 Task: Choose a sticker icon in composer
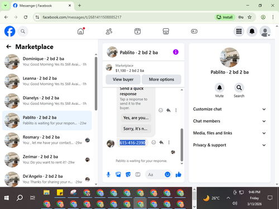coord(128,174)
